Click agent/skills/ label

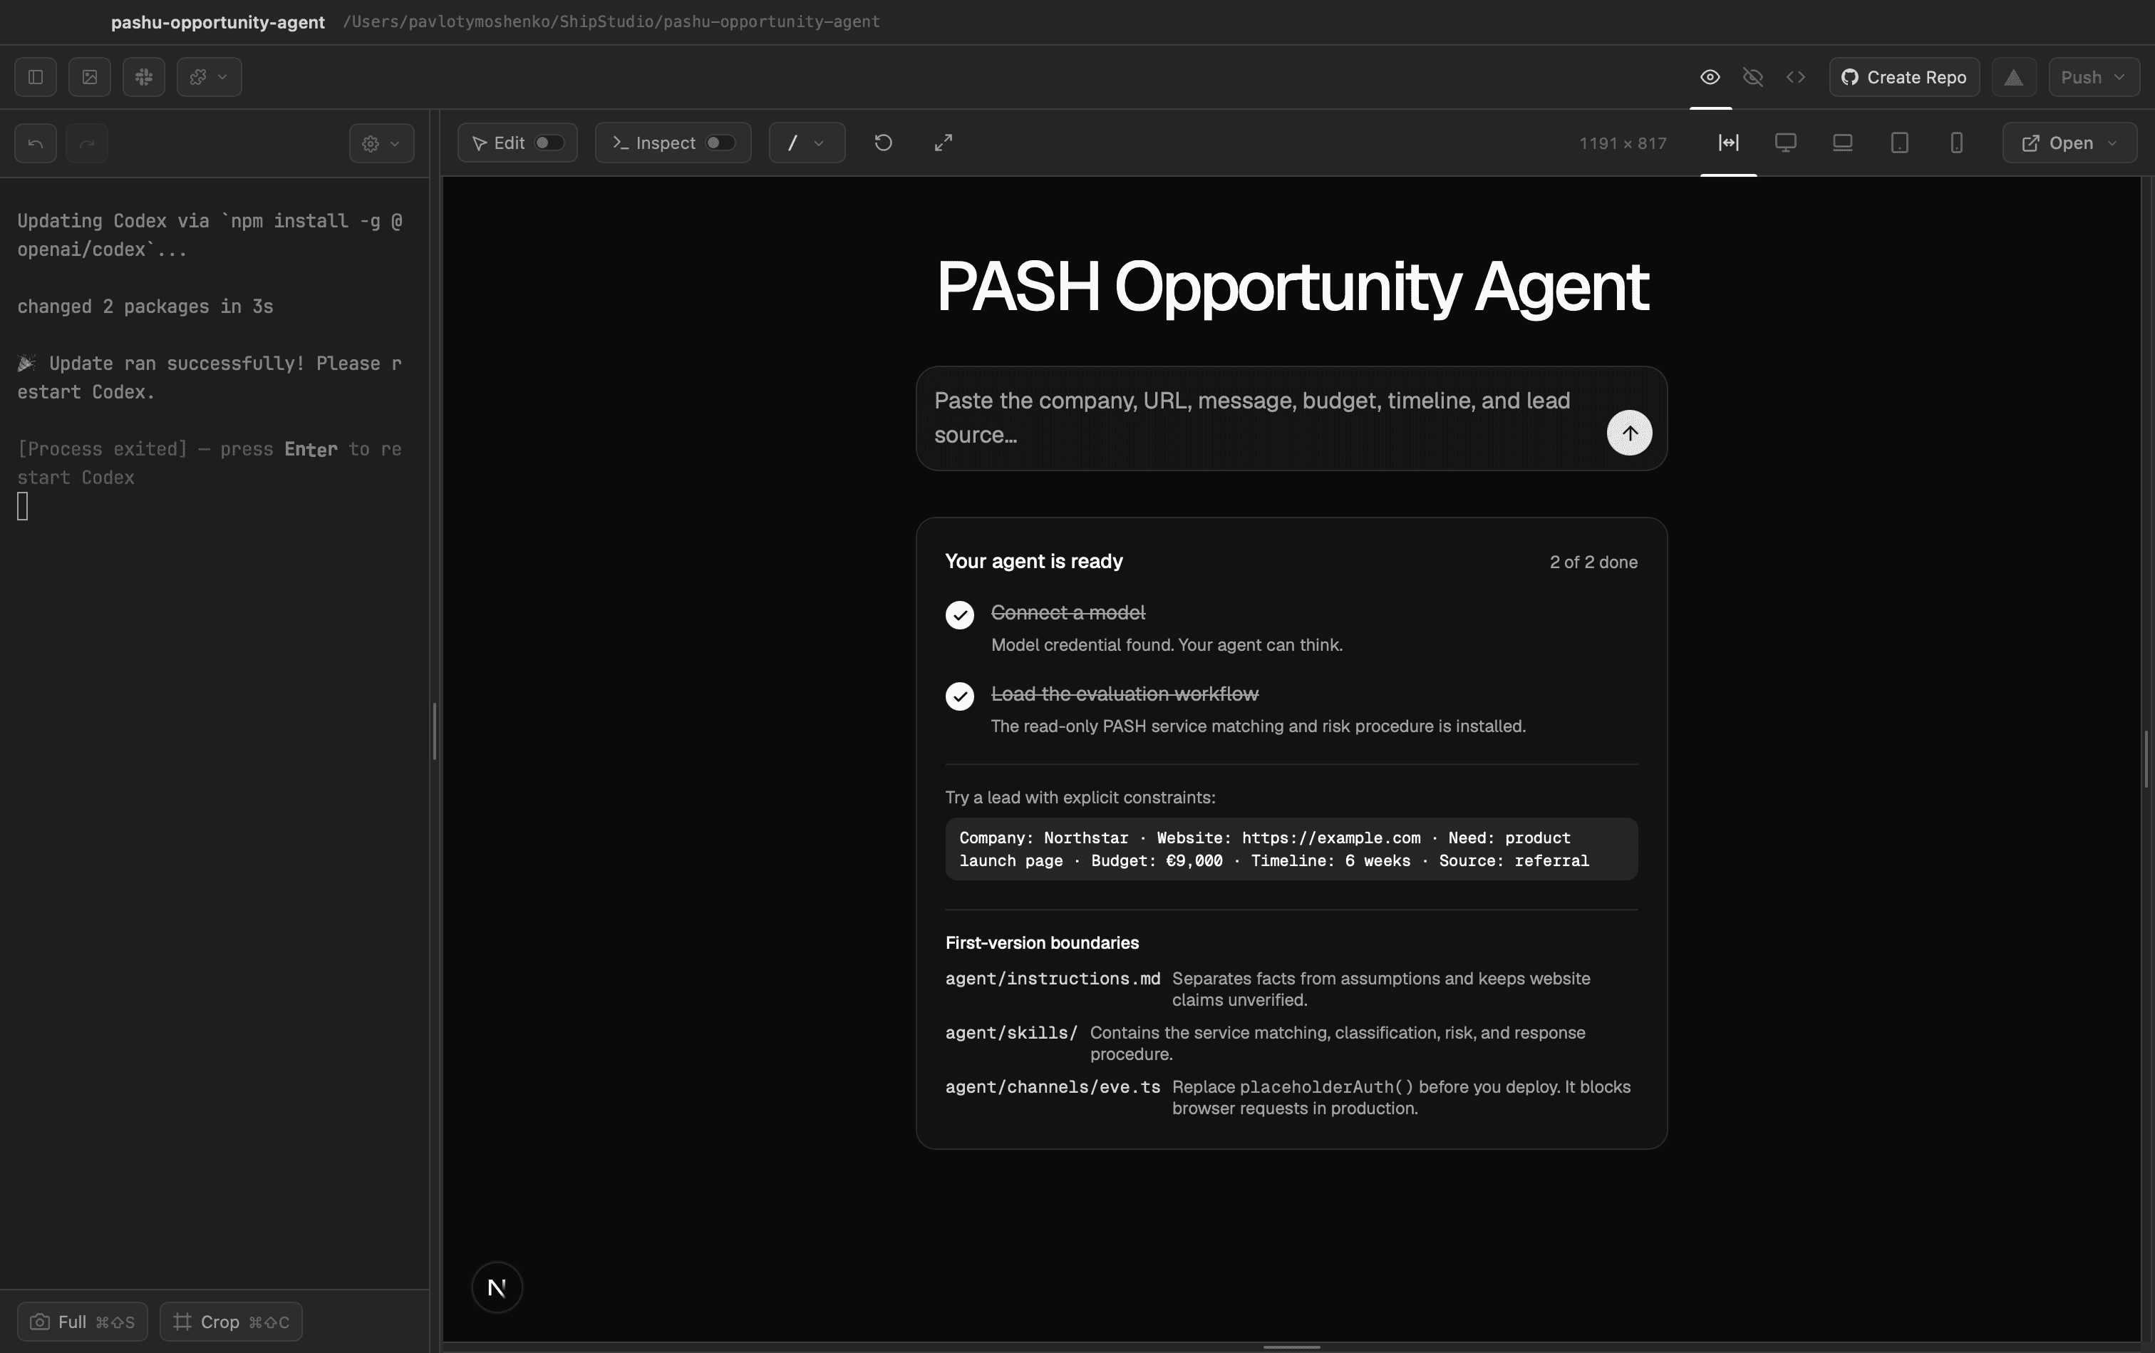point(1012,1034)
